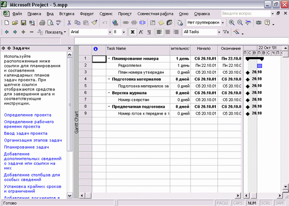This screenshot has width=289, height=206.
Task: Align text to the left
Action: coord(159,32)
